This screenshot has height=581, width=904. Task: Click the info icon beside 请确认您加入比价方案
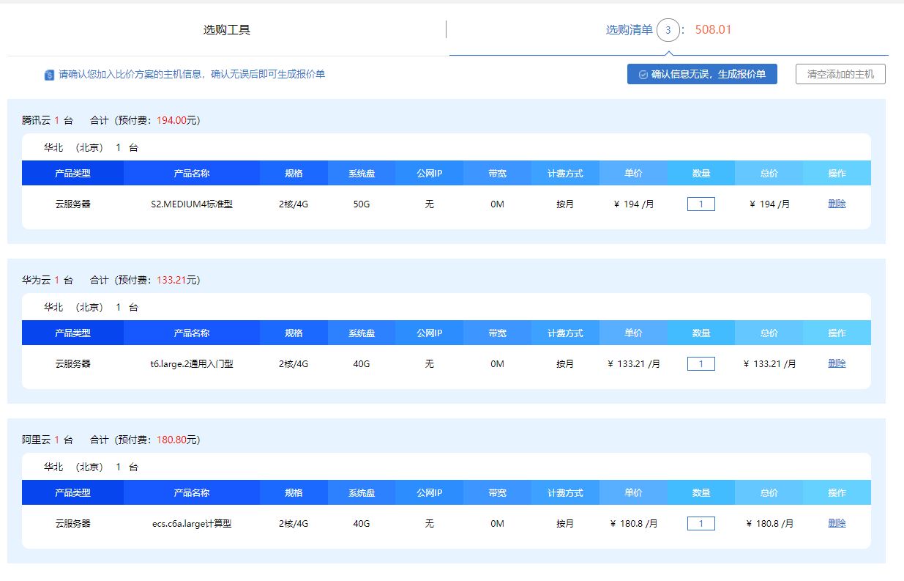coord(50,75)
